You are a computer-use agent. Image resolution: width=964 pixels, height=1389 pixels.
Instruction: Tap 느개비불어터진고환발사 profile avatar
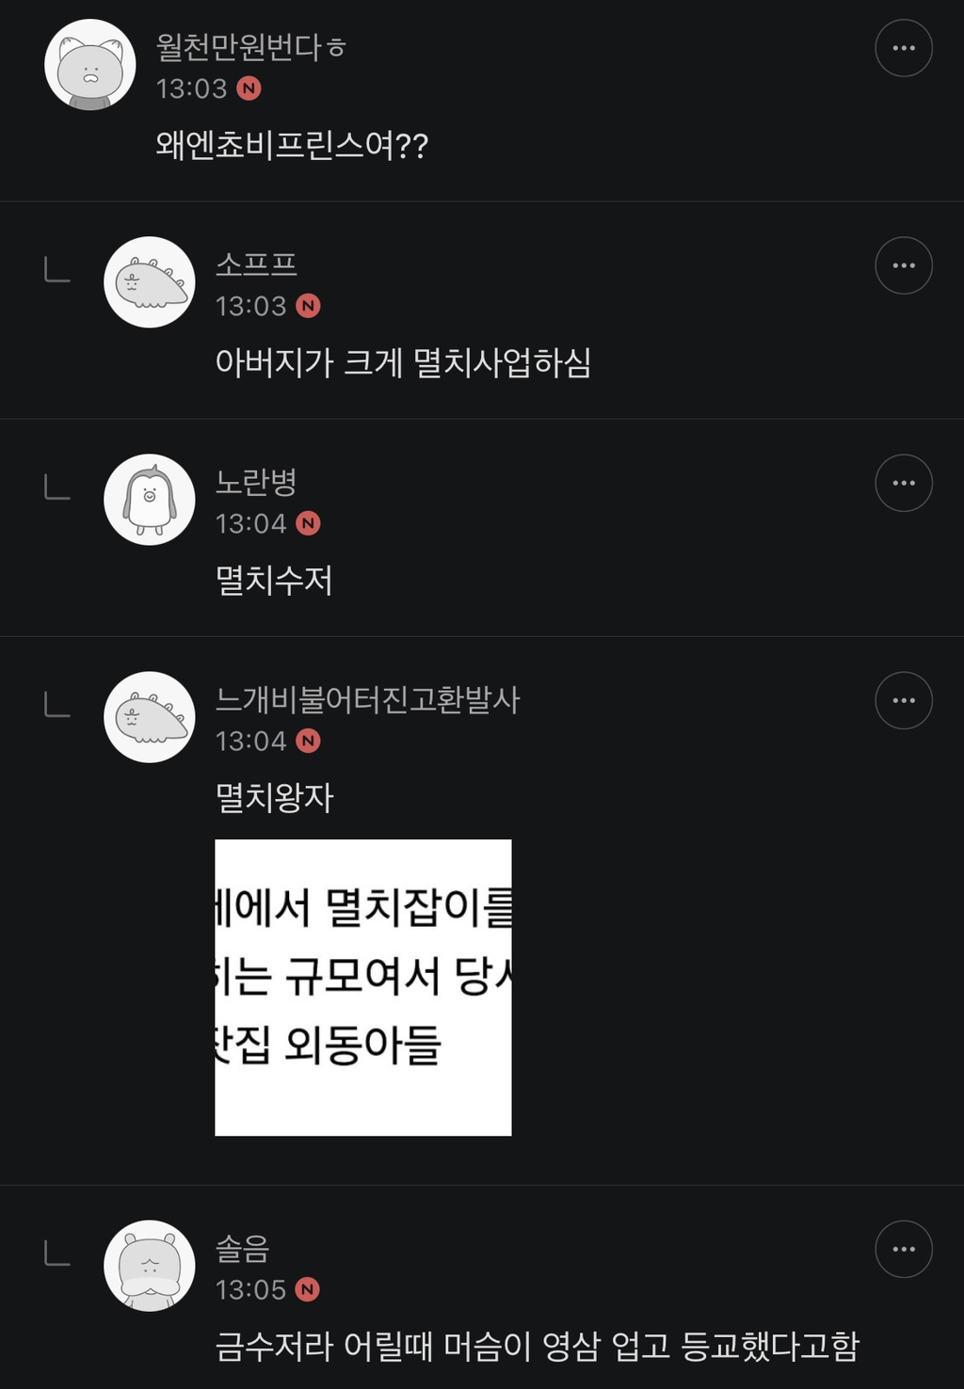[x=150, y=717]
